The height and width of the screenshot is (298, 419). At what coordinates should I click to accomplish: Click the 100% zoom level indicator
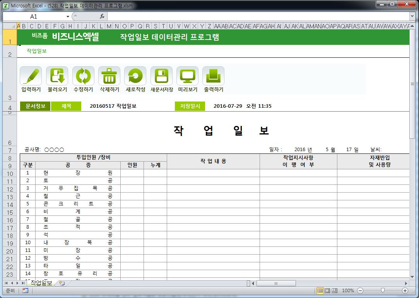click(348, 291)
